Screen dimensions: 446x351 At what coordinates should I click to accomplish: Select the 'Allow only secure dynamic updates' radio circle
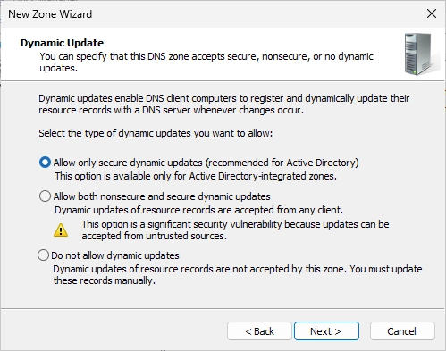(x=45, y=163)
